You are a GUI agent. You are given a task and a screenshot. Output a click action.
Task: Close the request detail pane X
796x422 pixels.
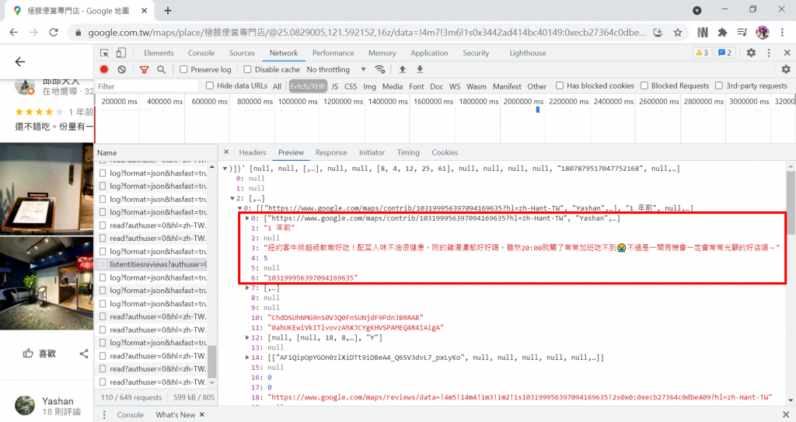(226, 152)
